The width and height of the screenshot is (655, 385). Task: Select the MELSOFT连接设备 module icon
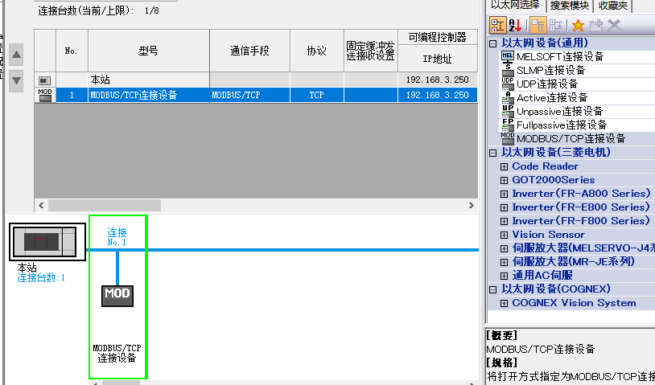(x=507, y=56)
